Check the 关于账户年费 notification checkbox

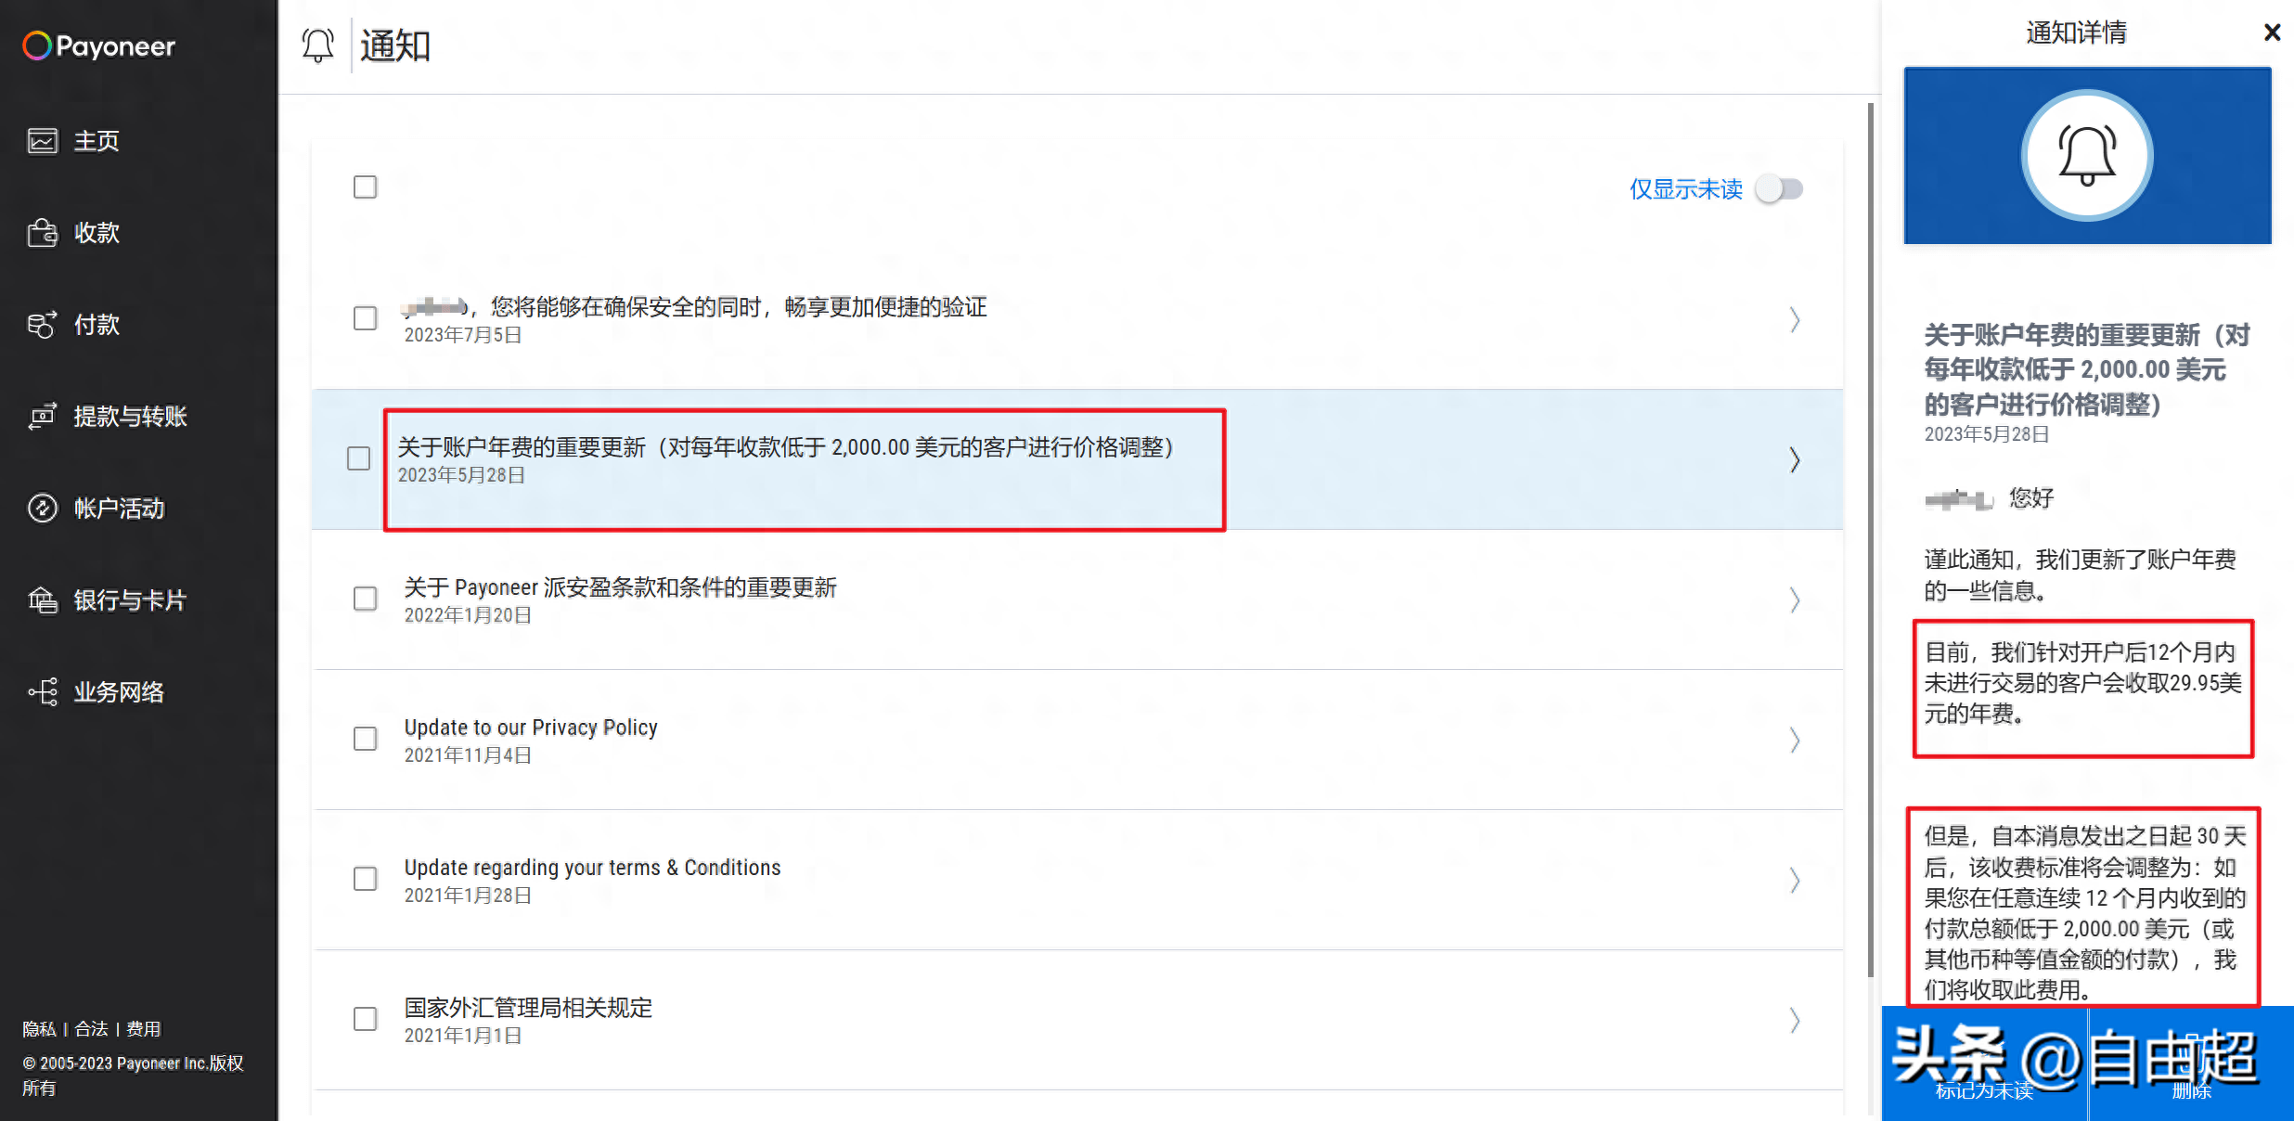point(358,458)
